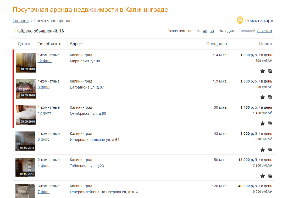Star the Багратиона ул, д.87 listing
This screenshot has height=198, width=288.
[263, 97]
